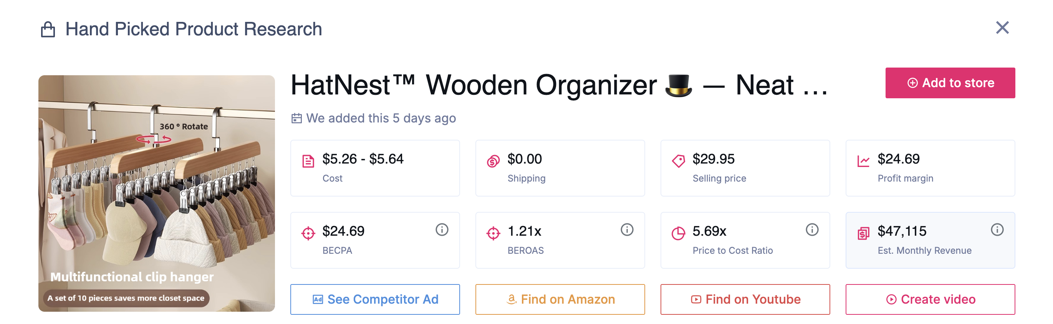This screenshot has width=1053, height=324.
Task: Click the calendar icon beside added date
Action: tap(296, 119)
